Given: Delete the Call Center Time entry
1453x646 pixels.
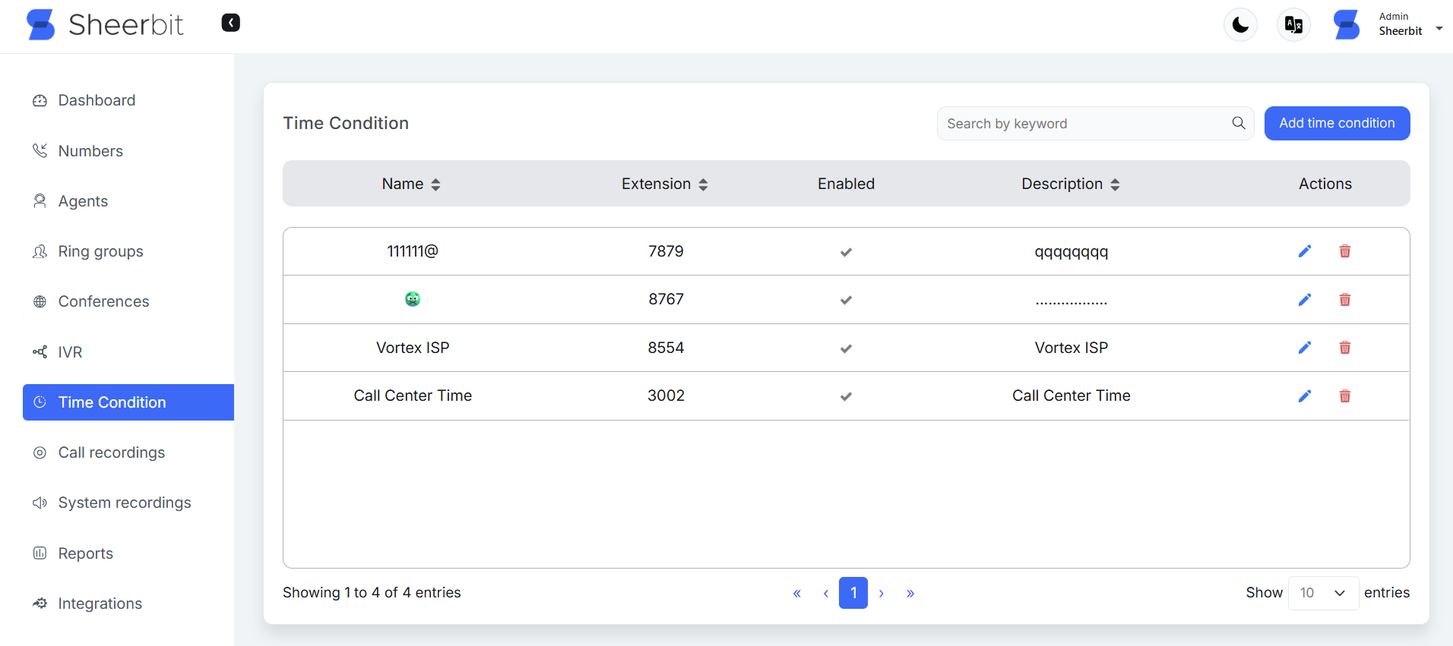Looking at the screenshot, I should click(1344, 396).
